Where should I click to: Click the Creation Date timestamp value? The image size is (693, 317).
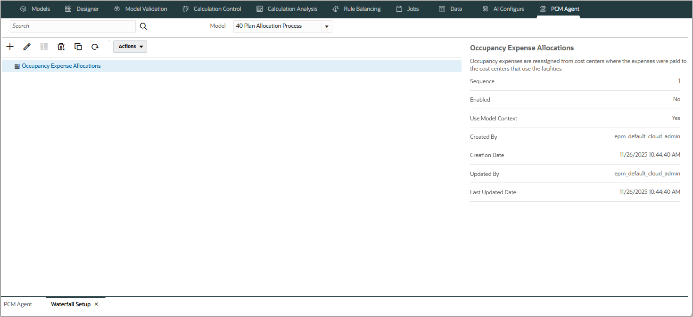[x=650, y=155]
